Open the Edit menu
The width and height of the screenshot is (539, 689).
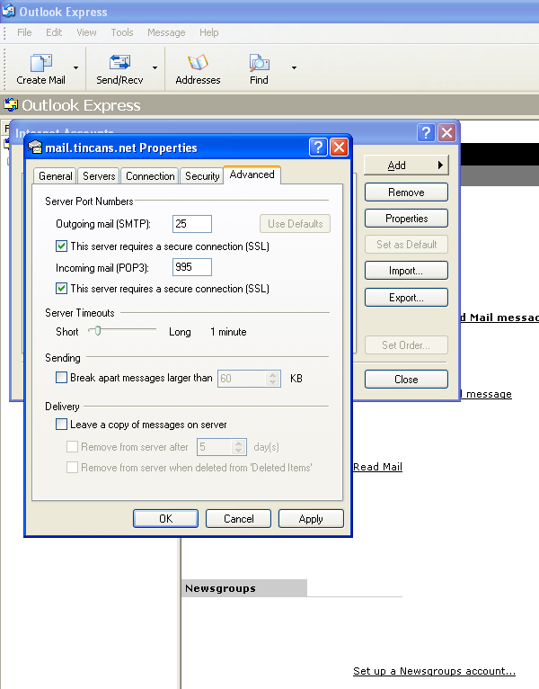54,32
